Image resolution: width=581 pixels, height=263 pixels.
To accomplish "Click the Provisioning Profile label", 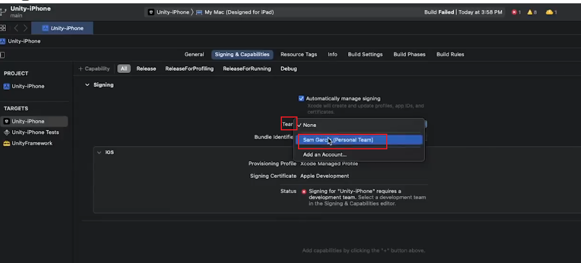I will [272, 163].
